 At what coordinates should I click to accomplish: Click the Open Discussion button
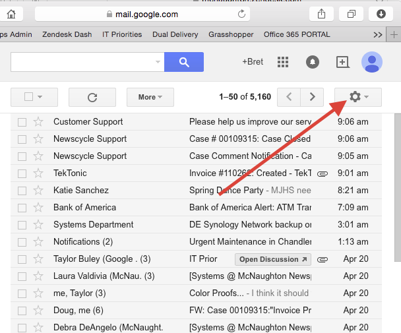(x=273, y=259)
